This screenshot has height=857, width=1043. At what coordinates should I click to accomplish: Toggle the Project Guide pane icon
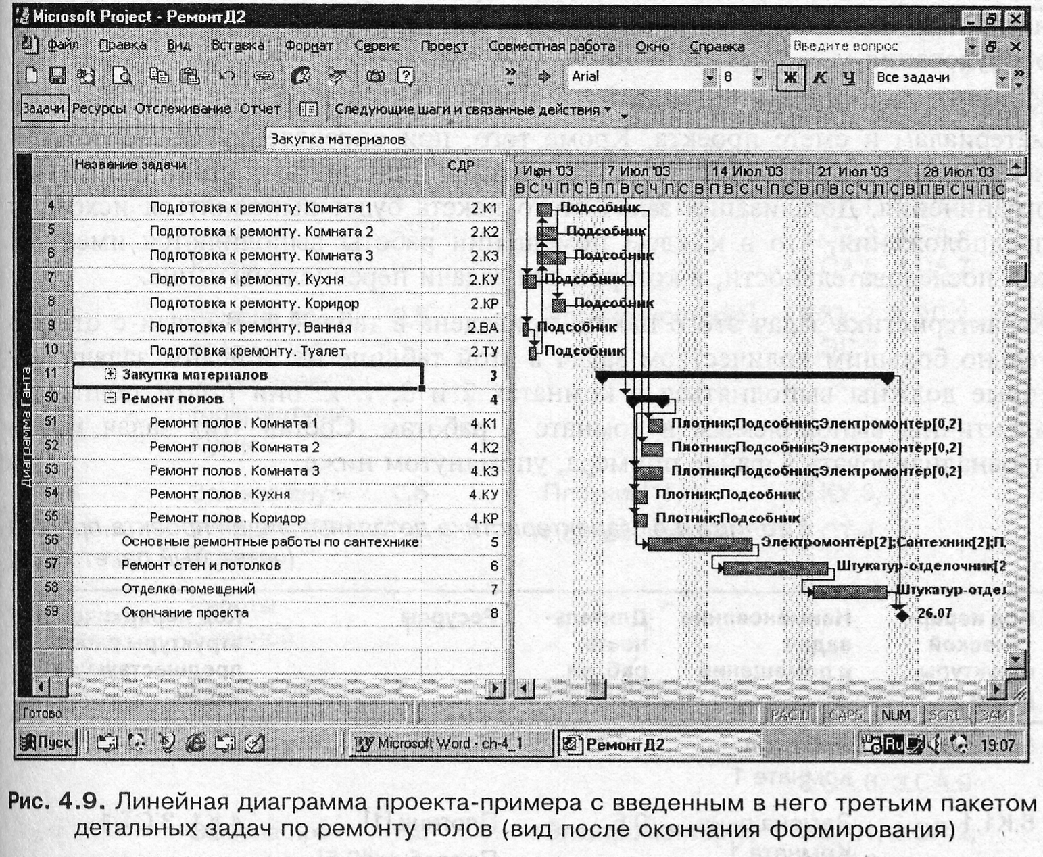[309, 109]
